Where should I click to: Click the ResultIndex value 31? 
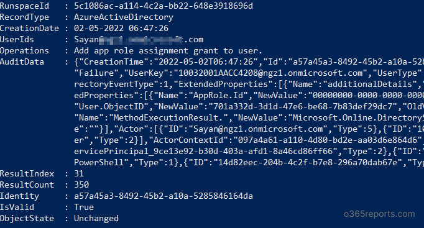coord(79,173)
